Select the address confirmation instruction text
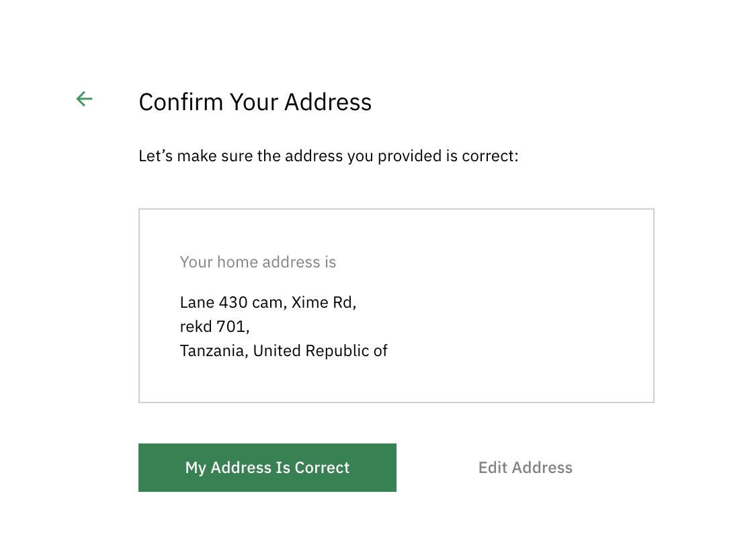This screenshot has width=750, height=555. (x=329, y=156)
